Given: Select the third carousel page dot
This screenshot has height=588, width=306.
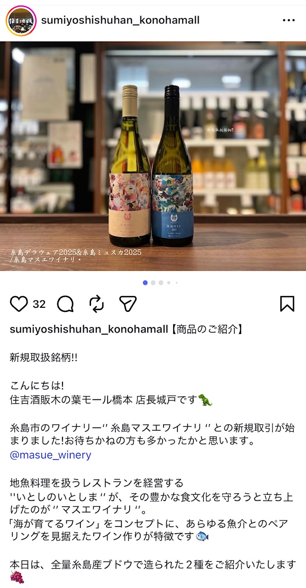Looking at the screenshot, I should [x=161, y=283].
